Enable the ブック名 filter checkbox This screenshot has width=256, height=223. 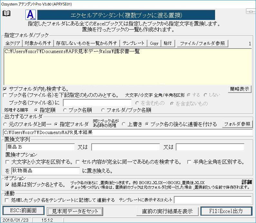(x=5, y=95)
